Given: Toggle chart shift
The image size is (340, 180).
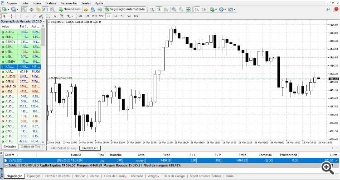Looking at the screenshot, I should click(204, 9).
